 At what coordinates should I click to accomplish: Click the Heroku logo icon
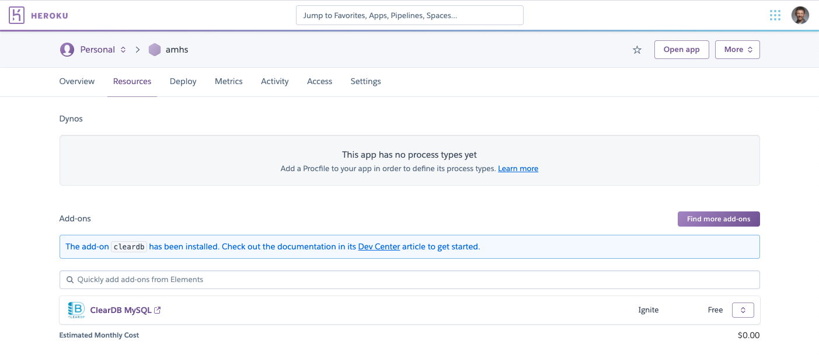click(x=17, y=15)
